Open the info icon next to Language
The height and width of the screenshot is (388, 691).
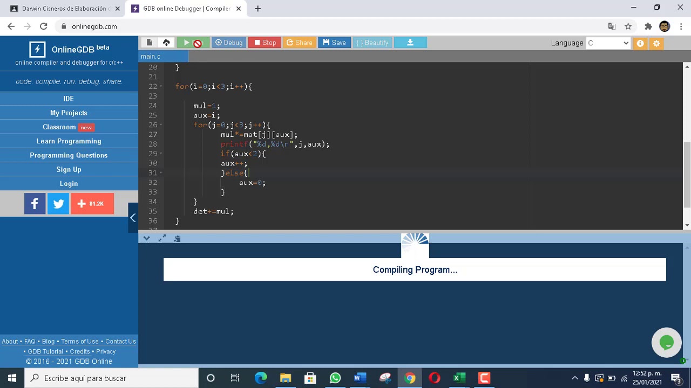coord(640,43)
